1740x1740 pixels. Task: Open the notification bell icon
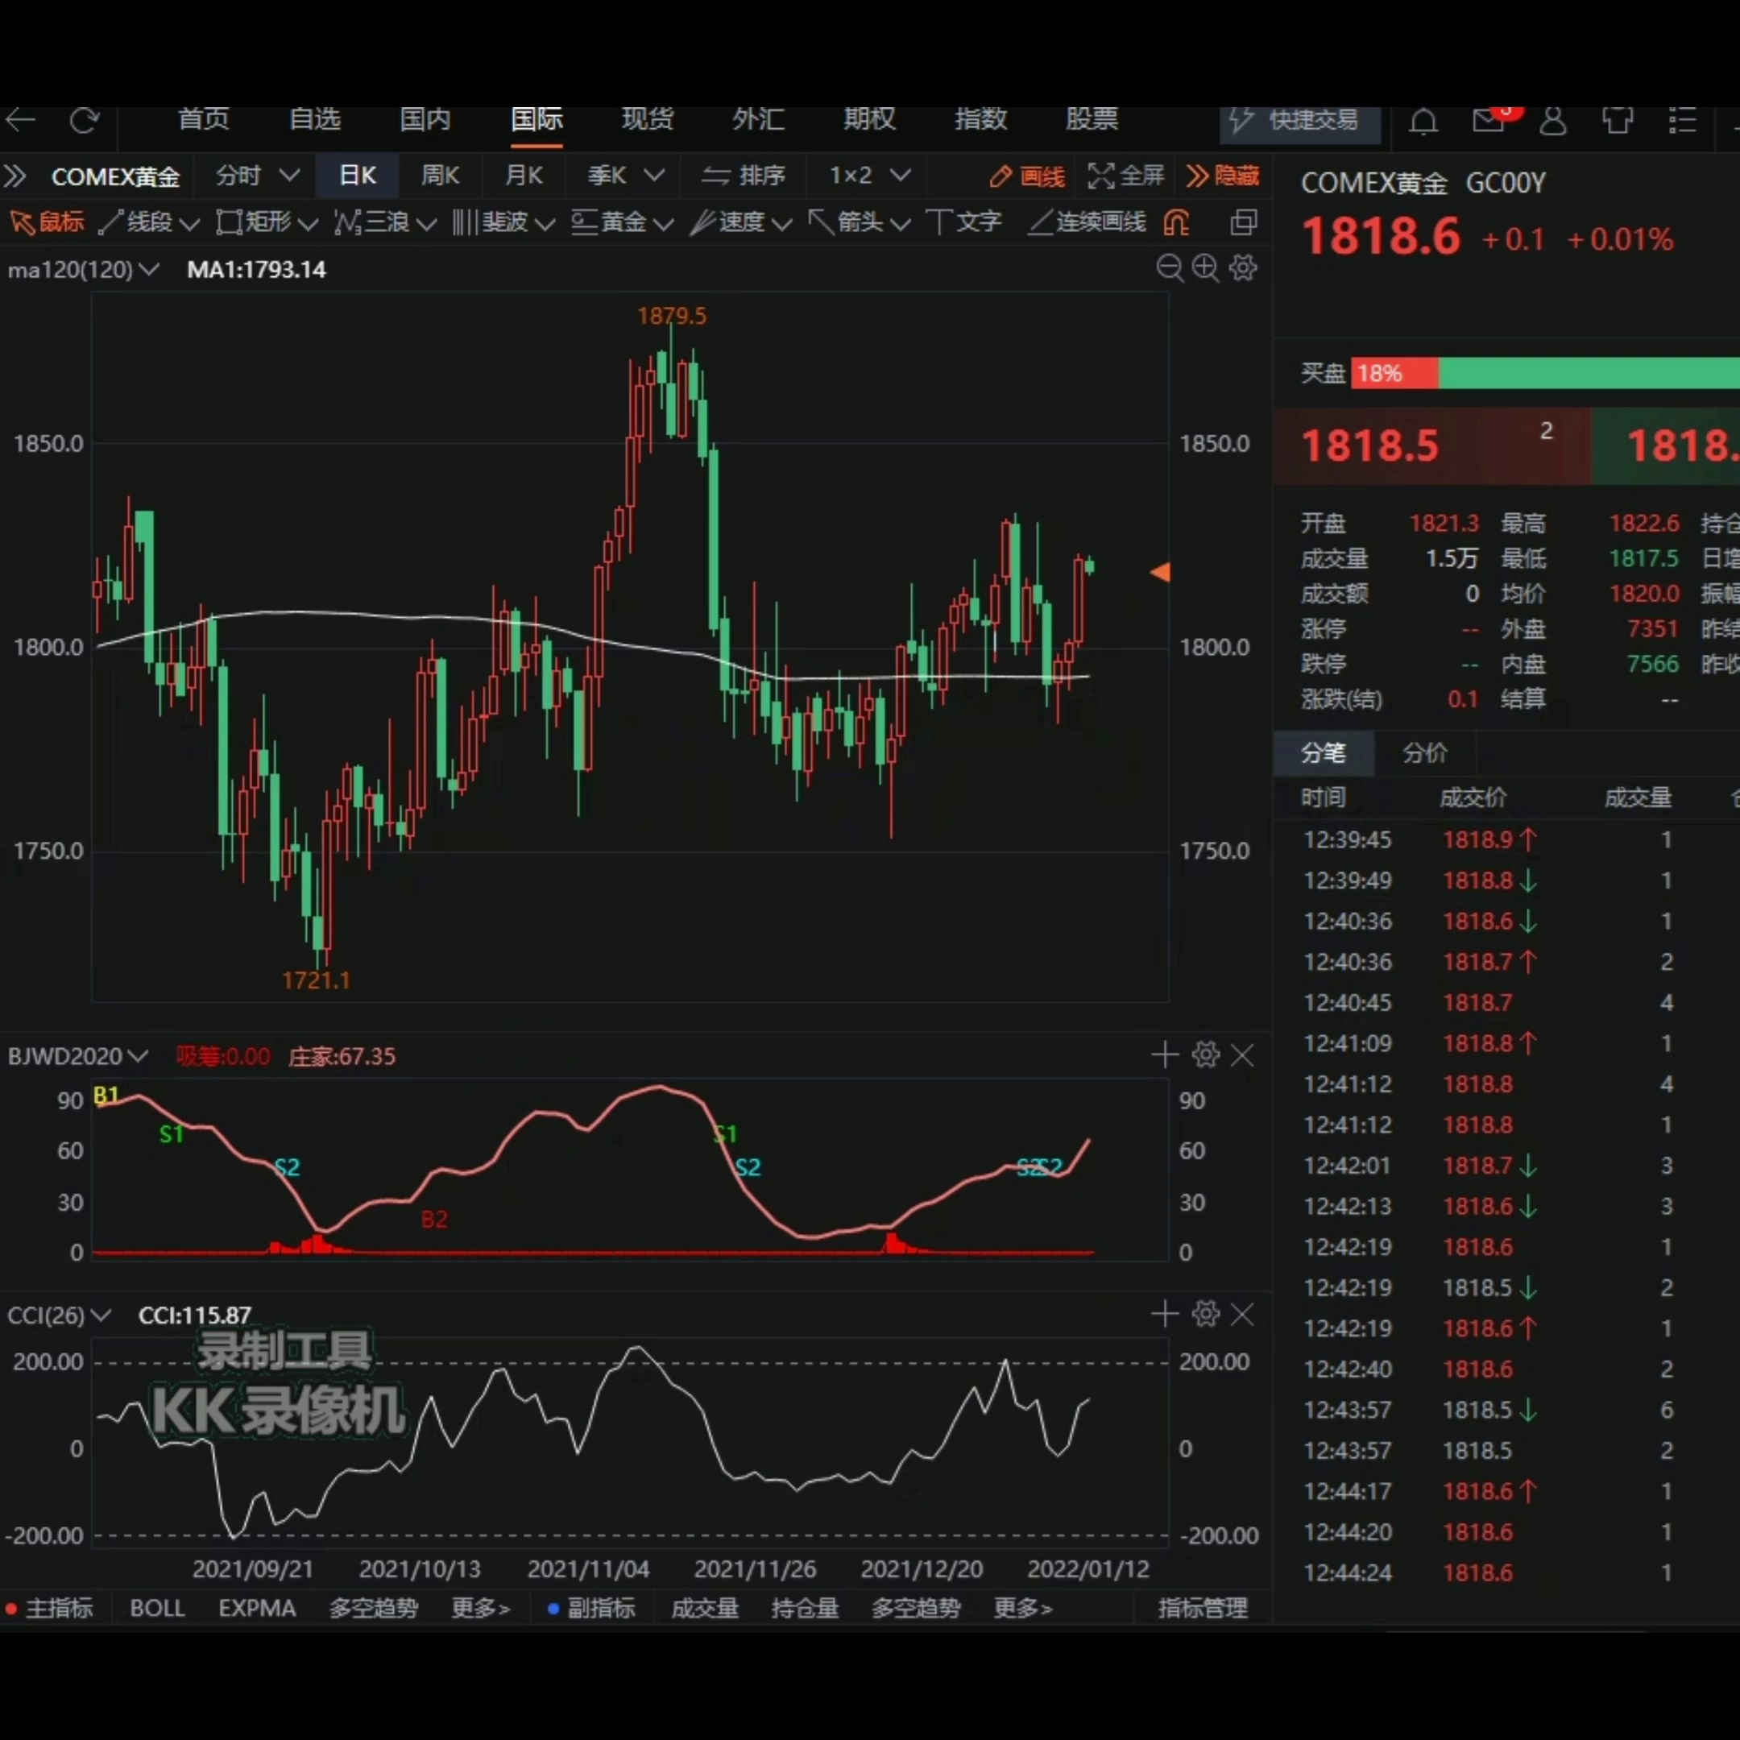[1423, 121]
